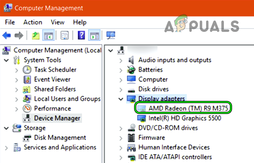
Task: Expand the Disk drives category
Action: click(121, 90)
